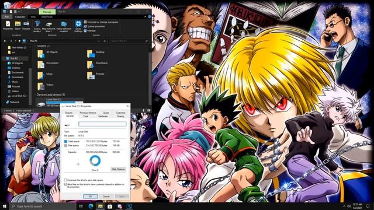Toggle Compress this drive checkbox
Viewport: 374px width, 210px height.
pos(65,180)
